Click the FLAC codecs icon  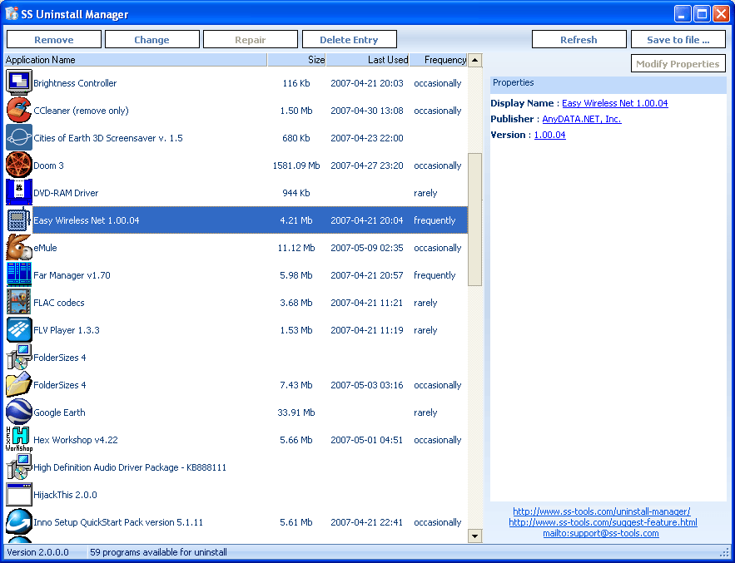pos(18,301)
